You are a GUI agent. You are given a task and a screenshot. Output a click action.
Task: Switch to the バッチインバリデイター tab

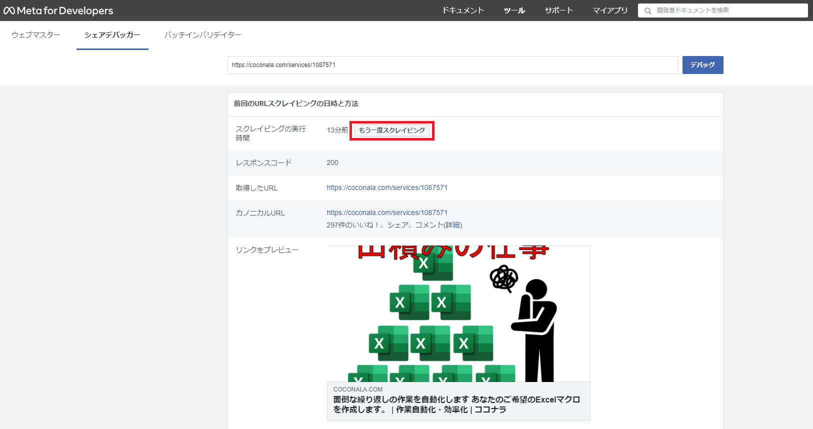click(202, 35)
